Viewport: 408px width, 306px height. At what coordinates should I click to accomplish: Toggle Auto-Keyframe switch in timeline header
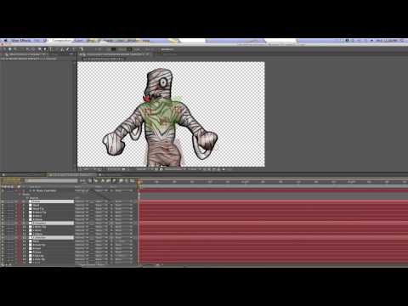pos(126,180)
